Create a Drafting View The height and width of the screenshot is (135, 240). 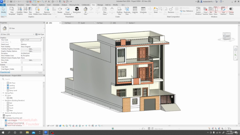click(119, 11)
